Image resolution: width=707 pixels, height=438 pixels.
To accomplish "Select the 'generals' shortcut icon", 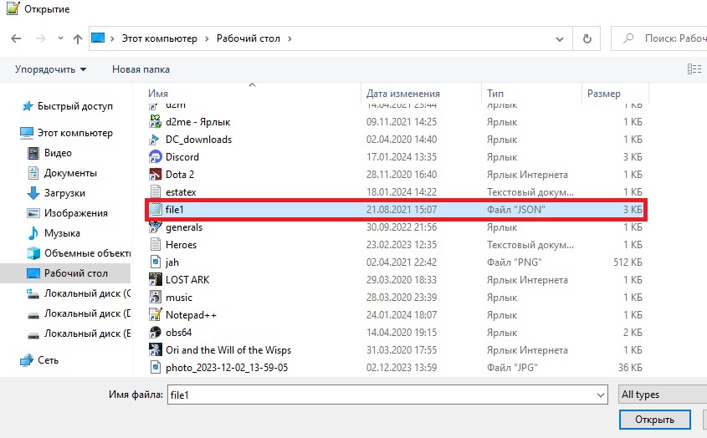I will pyautogui.click(x=155, y=227).
